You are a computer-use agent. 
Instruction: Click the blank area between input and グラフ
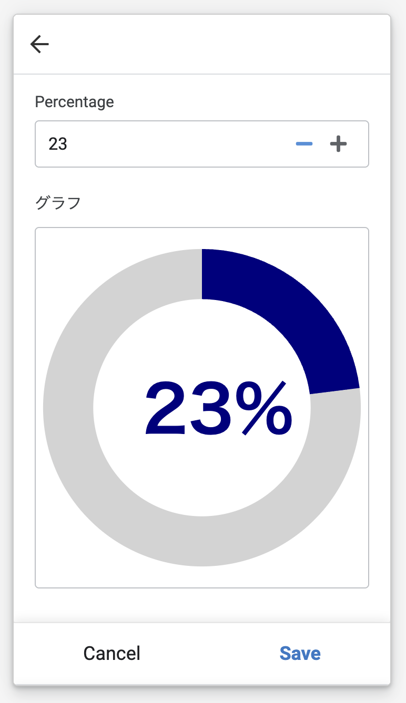pyautogui.click(x=202, y=181)
